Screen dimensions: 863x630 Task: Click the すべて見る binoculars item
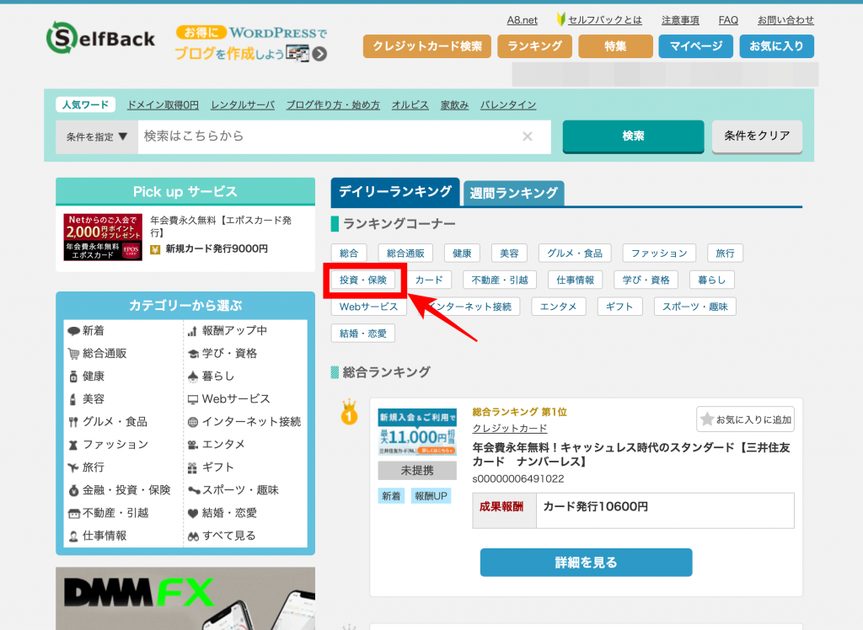coord(193,536)
